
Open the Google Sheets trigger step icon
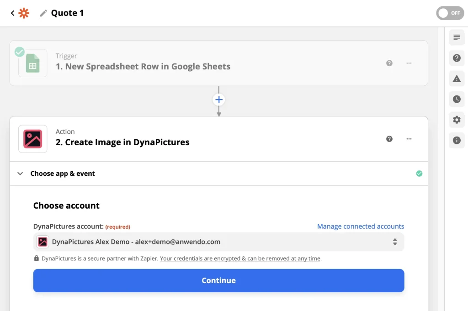tap(33, 63)
